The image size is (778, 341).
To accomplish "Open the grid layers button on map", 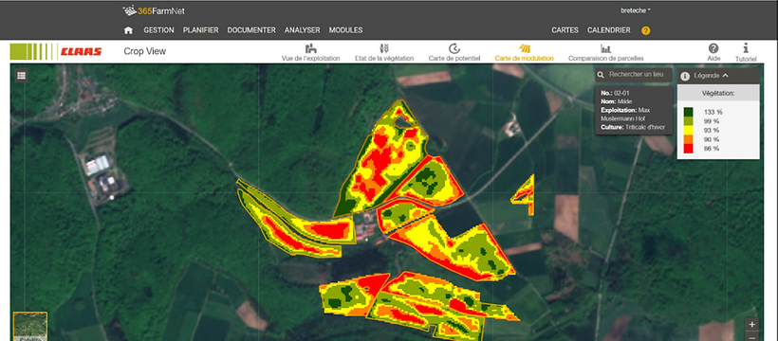I will [21, 76].
